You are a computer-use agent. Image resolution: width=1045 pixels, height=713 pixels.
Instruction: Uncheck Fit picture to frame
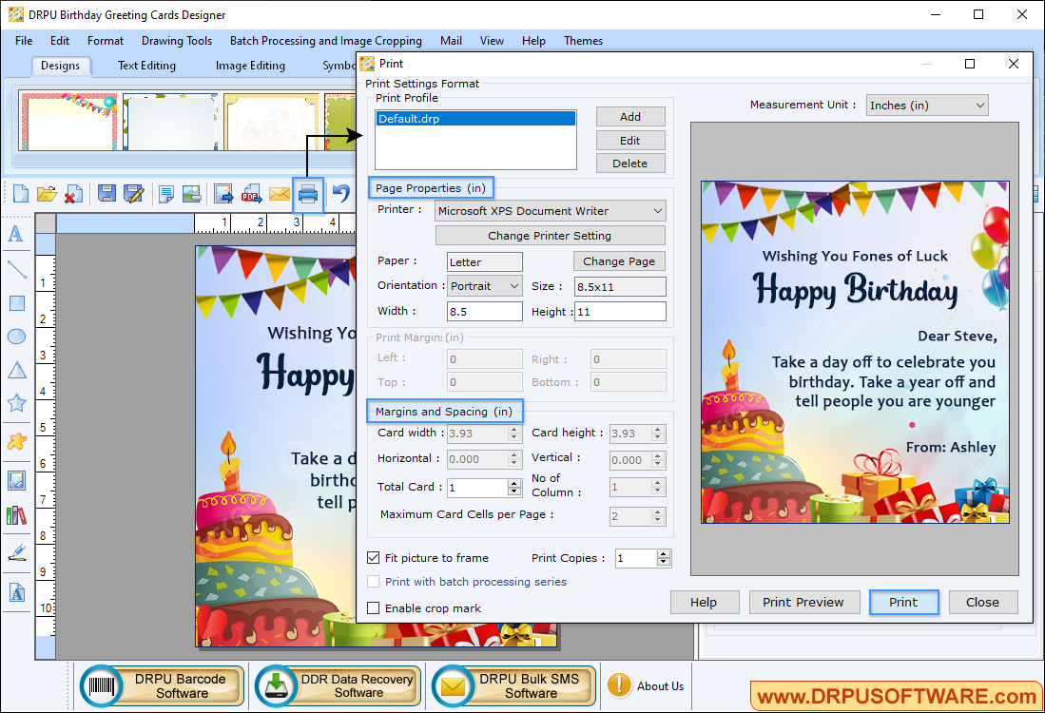(x=373, y=558)
